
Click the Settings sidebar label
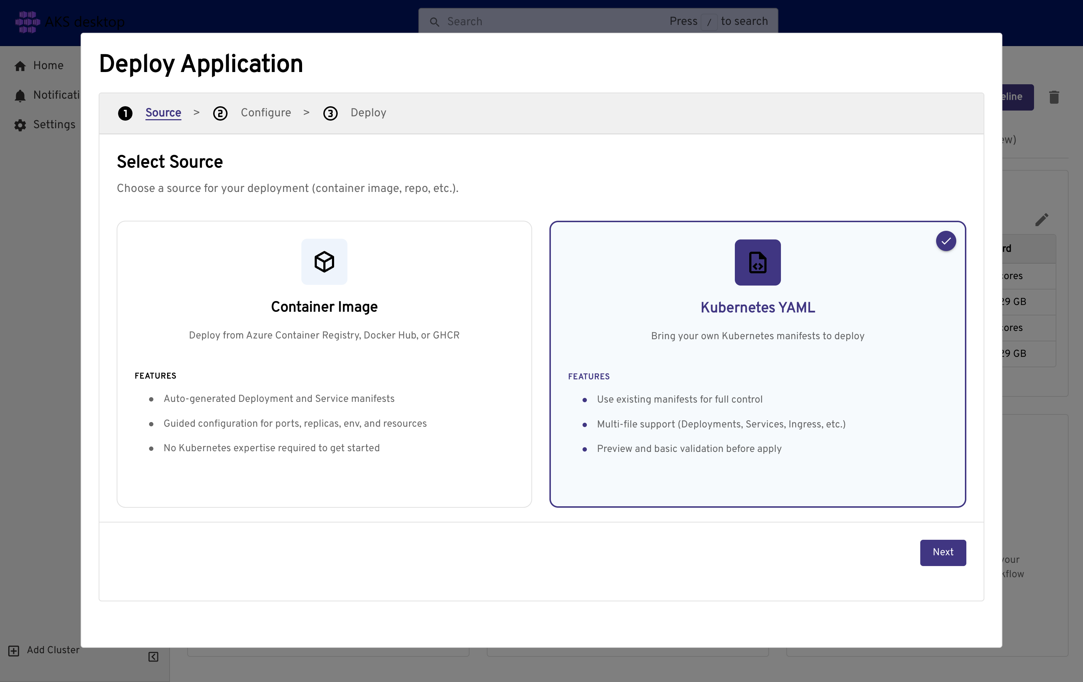click(54, 125)
